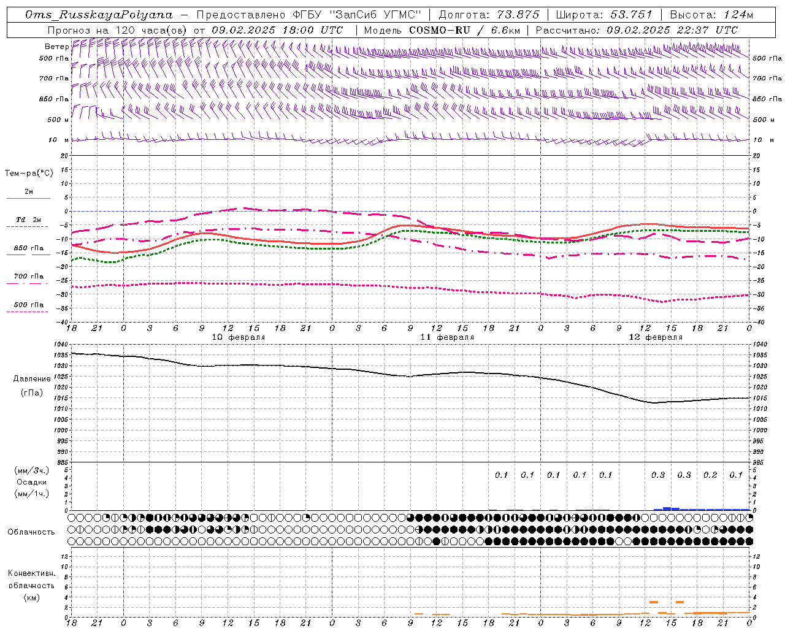Click the date label 12 февраля

click(656, 337)
